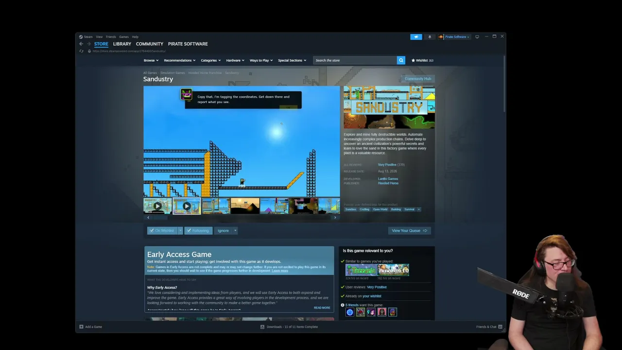Viewport: 622px width, 350px height.
Task: Click the Search the store field
Action: (355, 60)
